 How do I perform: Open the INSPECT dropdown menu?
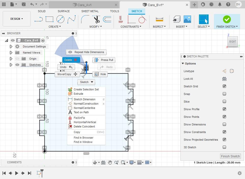(x=159, y=27)
